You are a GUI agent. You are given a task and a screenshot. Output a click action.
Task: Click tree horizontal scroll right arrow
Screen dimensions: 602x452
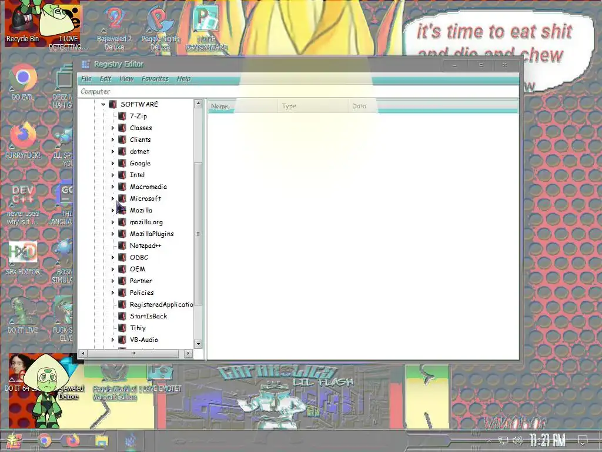pos(188,353)
